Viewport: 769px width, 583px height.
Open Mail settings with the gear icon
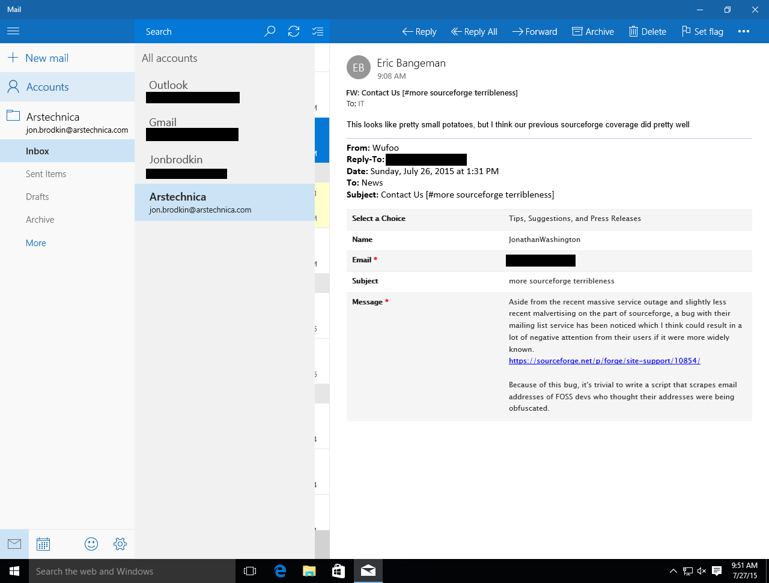point(120,543)
